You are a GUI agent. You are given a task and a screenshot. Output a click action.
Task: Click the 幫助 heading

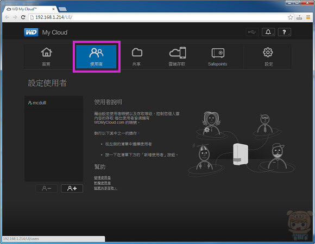[x=100, y=167]
